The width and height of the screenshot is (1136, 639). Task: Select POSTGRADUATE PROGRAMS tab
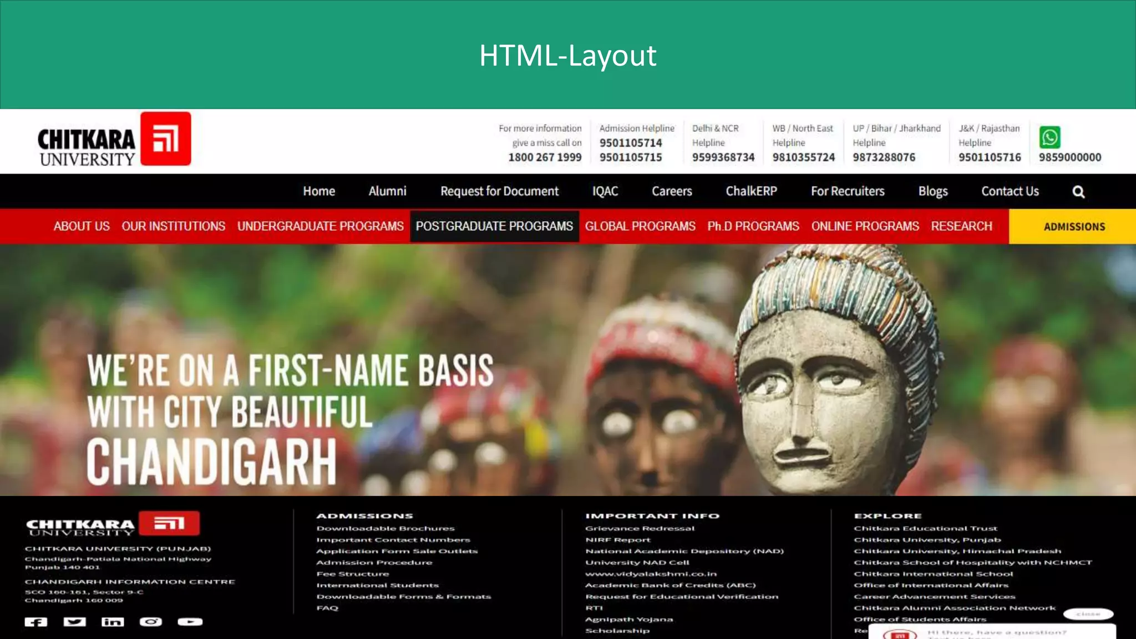(x=494, y=226)
